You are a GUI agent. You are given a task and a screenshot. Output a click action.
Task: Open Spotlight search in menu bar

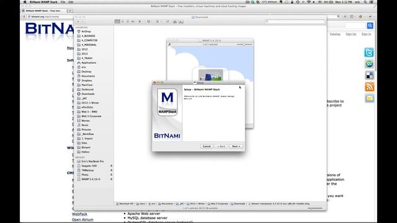pos(365,2)
